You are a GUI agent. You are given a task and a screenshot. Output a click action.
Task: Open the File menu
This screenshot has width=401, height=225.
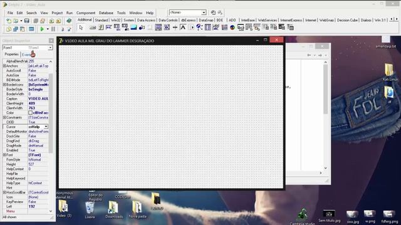10,12
